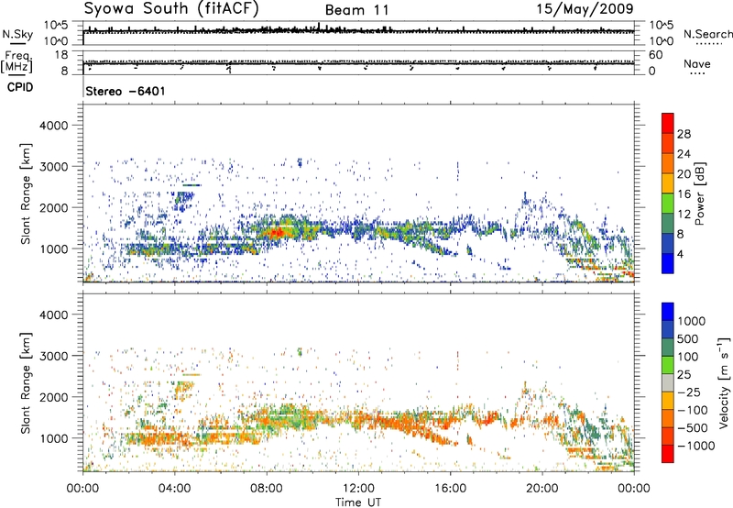Click the gray segment of the velocity color bar
The width and height of the screenshot is (733, 508).
tap(668, 383)
